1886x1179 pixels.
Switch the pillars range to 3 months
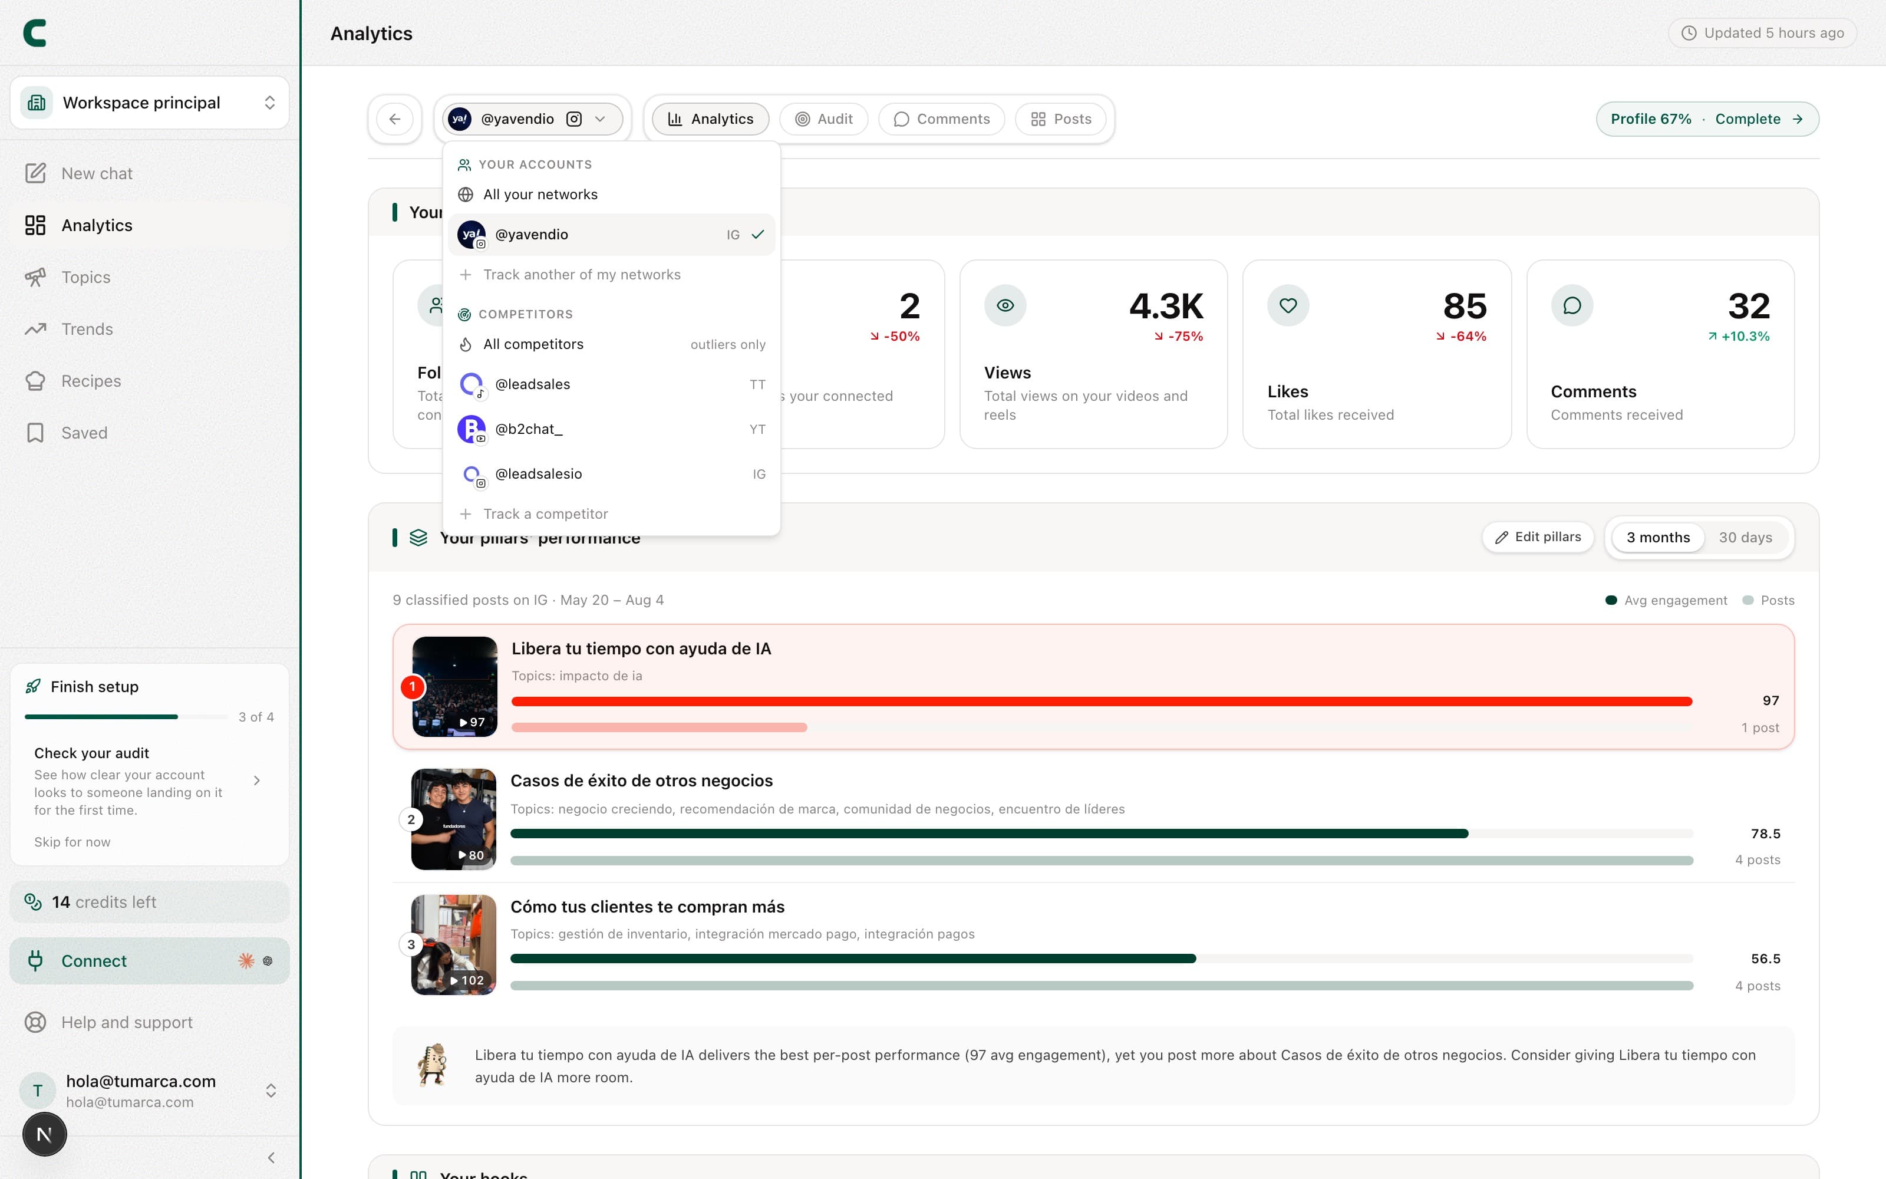coord(1658,537)
